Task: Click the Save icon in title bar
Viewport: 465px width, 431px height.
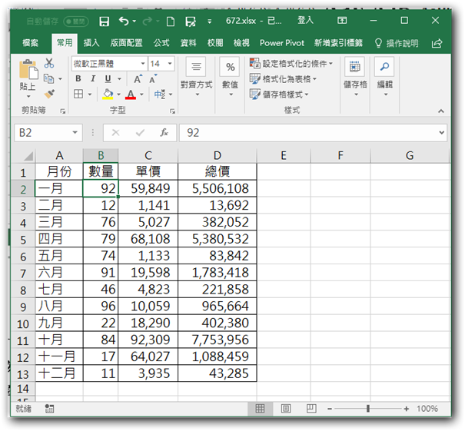Action: pos(104,22)
